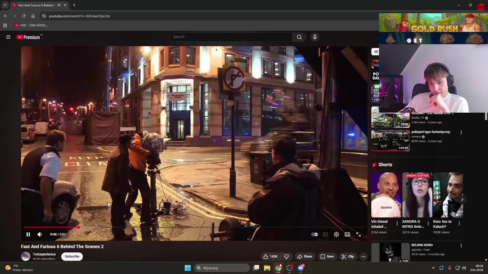Viewport: 488px width, 274px height.
Task: Click the search magnifier button
Action: (x=299, y=37)
